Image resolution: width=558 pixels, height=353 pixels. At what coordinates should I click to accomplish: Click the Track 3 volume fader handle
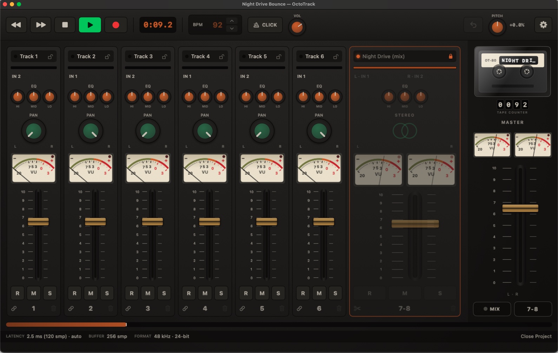[x=152, y=221]
